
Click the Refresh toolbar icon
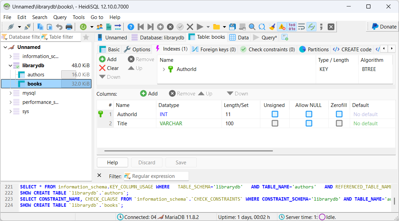click(x=83, y=27)
